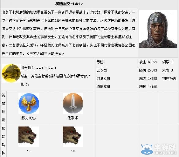Click the count 10 under second wolf
Viewport: 179px width, 157px height.
(73, 151)
